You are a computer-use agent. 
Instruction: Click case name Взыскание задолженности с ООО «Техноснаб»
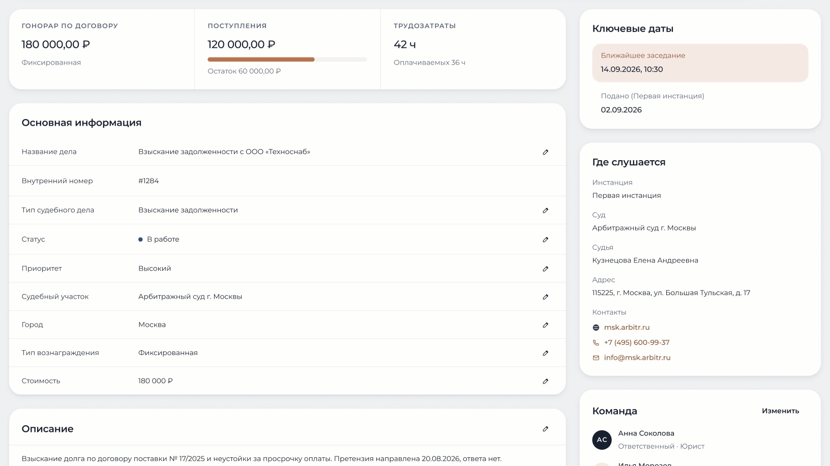pyautogui.click(x=224, y=152)
